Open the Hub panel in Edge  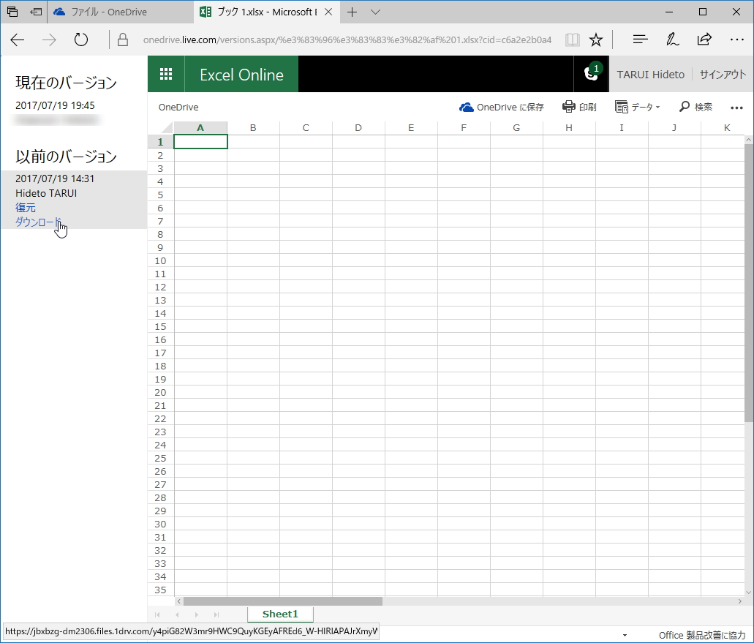[x=639, y=40]
